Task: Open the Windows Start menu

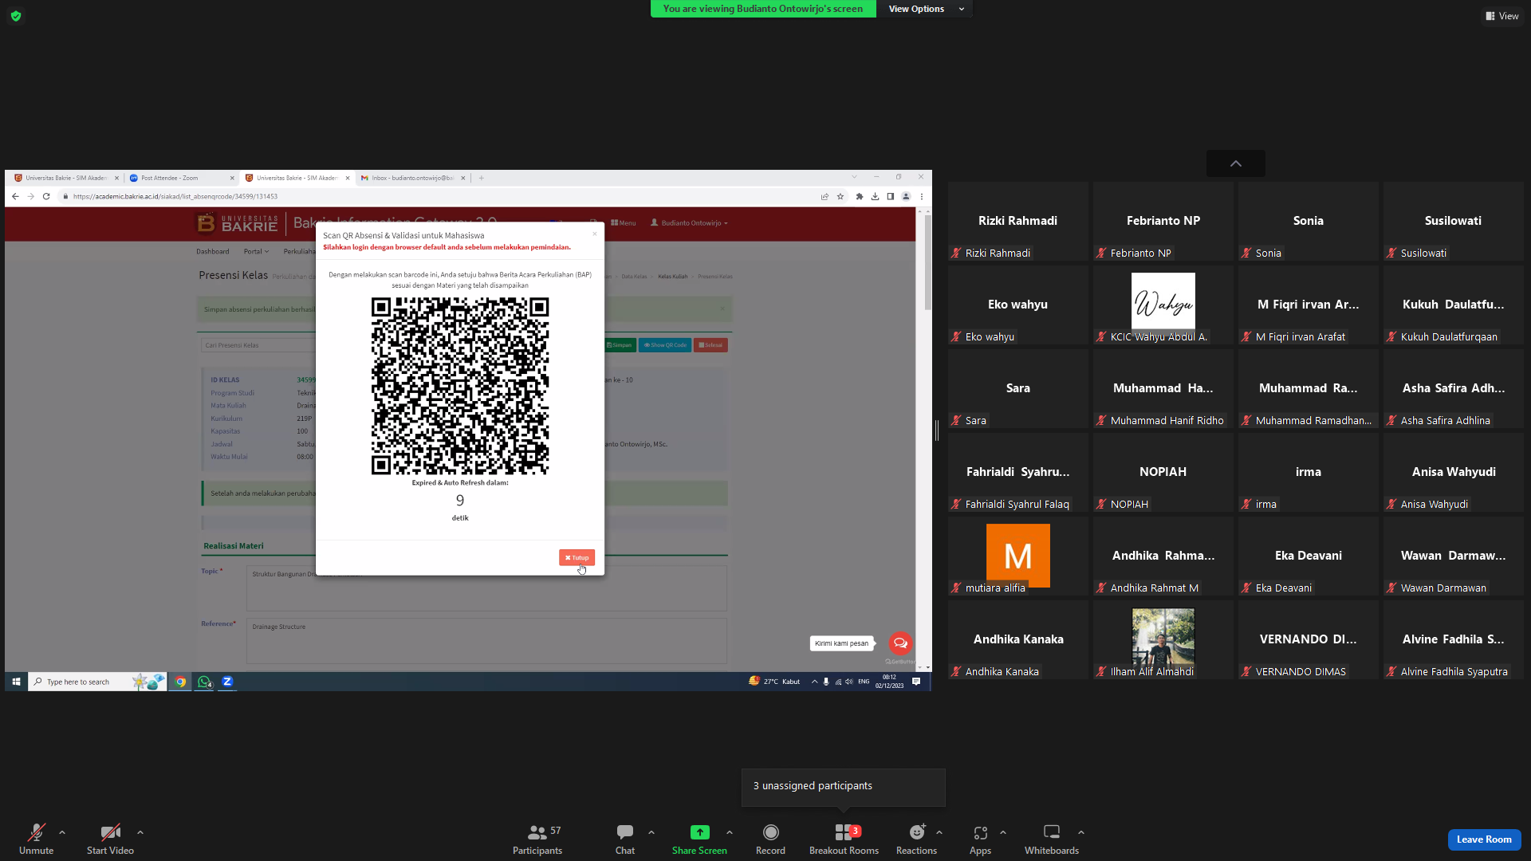Action: point(16,682)
